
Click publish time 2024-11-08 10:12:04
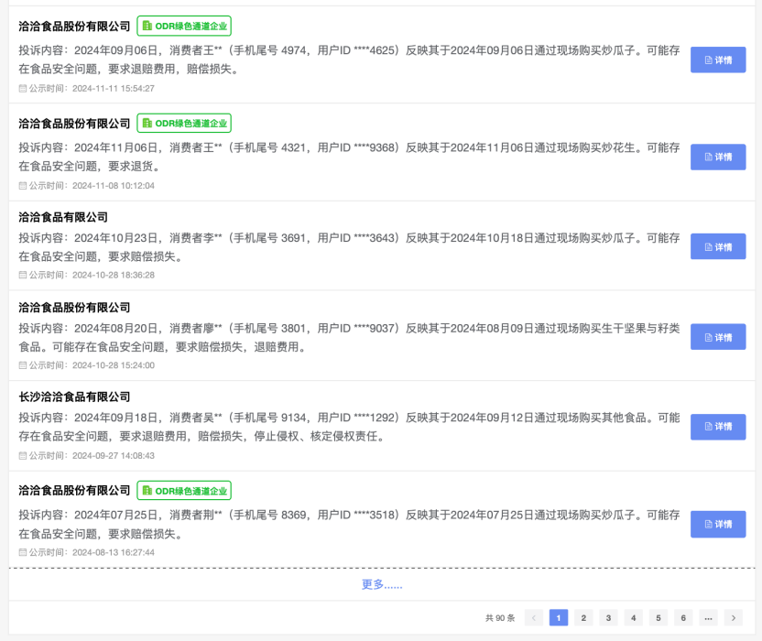[x=114, y=186]
